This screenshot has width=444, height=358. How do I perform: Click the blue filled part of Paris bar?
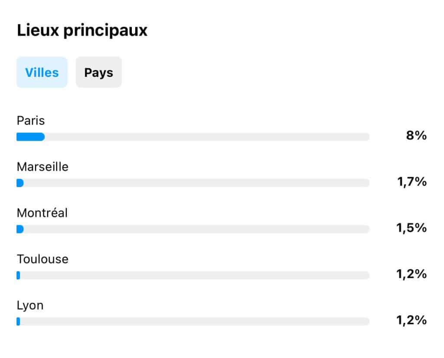(31, 137)
